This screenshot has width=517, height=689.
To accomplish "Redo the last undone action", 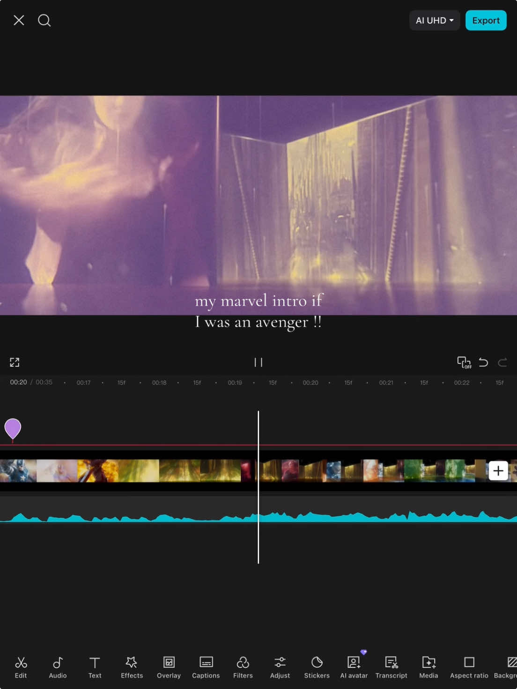I will click(x=502, y=362).
